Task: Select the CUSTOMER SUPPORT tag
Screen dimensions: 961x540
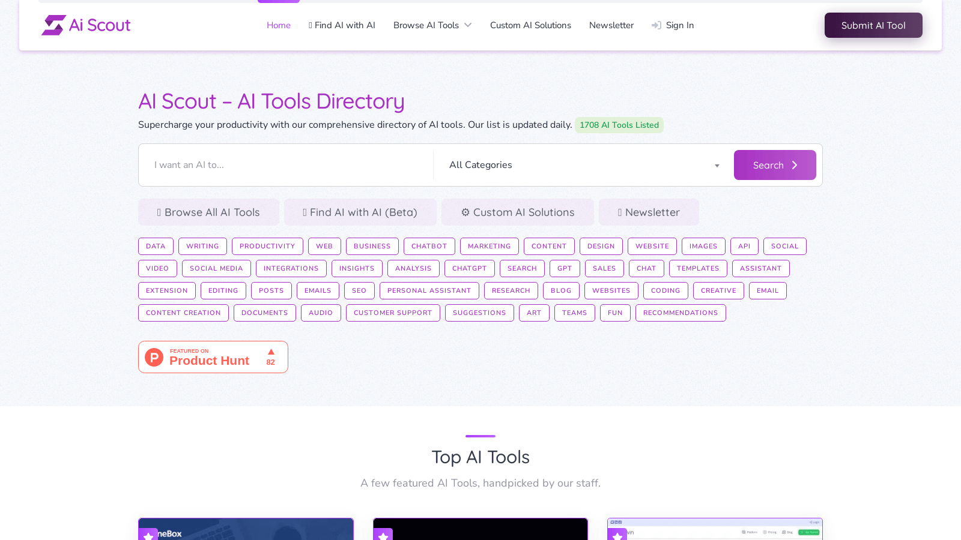Action: (x=393, y=313)
